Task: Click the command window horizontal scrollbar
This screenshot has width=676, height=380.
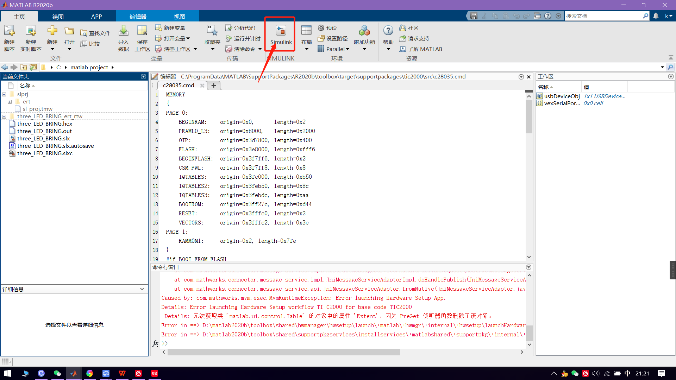Action: [x=283, y=352]
